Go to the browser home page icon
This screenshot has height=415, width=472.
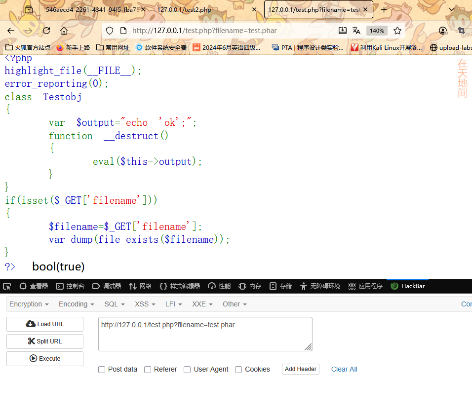(64, 31)
